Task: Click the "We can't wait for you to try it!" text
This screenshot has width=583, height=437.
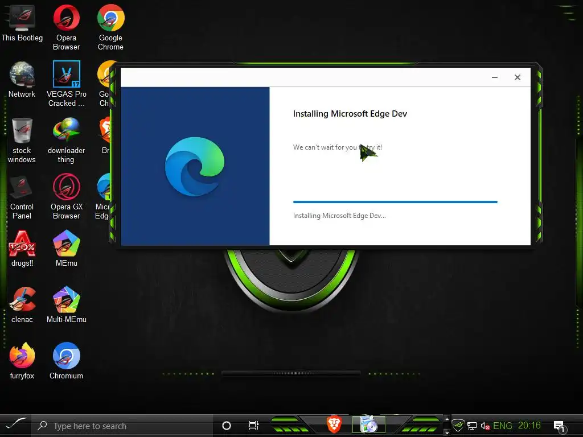Action: click(337, 147)
